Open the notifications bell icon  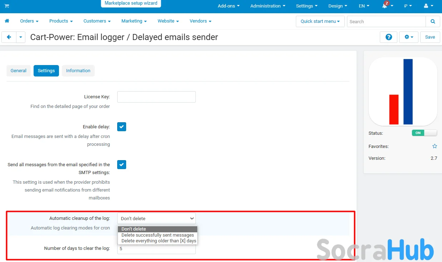[385, 6]
